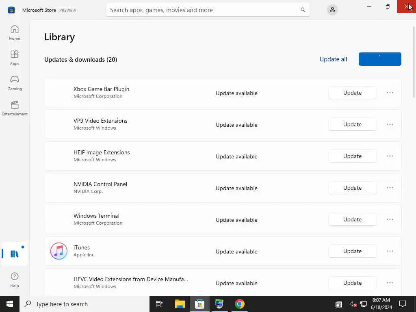Click the taskbar Type here to search box

tap(84, 304)
